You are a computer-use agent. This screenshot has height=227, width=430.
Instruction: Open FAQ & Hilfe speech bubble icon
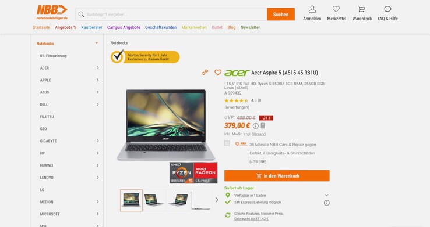387,9
